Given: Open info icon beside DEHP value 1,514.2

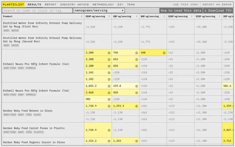Looking at the screenshot, I should click(x=109, y=141).
